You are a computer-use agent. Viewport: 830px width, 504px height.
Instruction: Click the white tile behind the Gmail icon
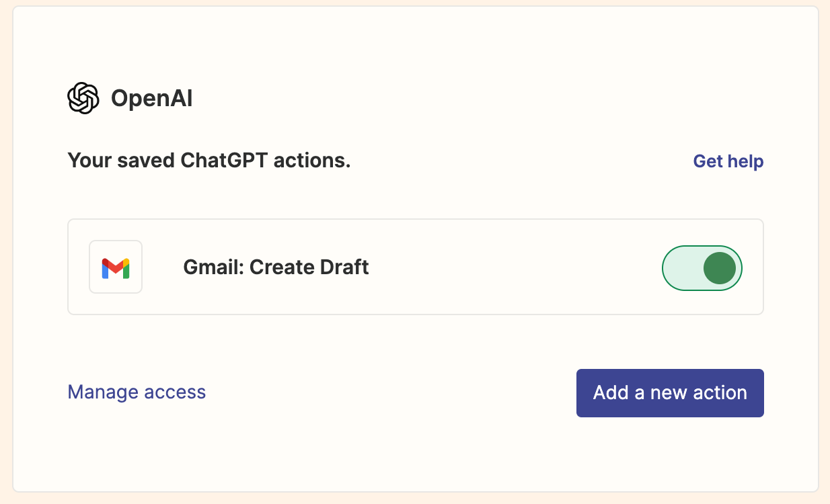pyautogui.click(x=97, y=286)
